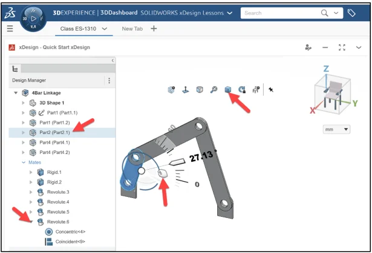This screenshot has width=372, height=253.
Task: Click the rotate-lock icon in the viewport toolbar
Action: [x=242, y=89]
